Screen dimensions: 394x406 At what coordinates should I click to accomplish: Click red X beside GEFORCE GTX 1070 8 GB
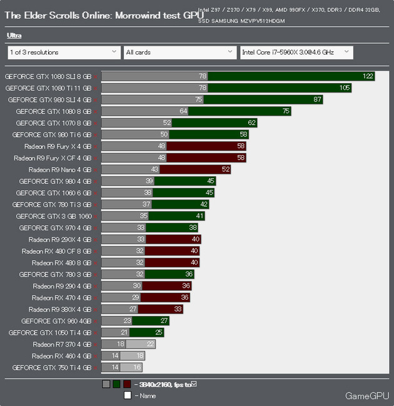(95, 123)
